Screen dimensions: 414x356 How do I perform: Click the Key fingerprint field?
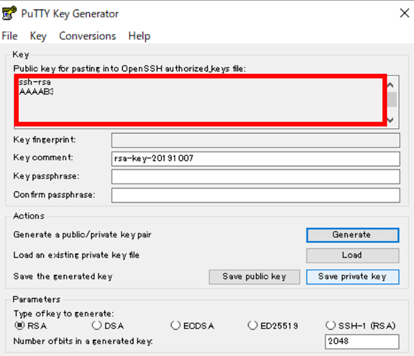coord(256,140)
